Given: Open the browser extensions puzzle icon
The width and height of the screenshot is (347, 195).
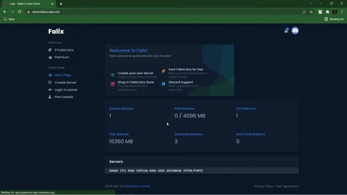Looking at the screenshot, I should pos(327,12).
